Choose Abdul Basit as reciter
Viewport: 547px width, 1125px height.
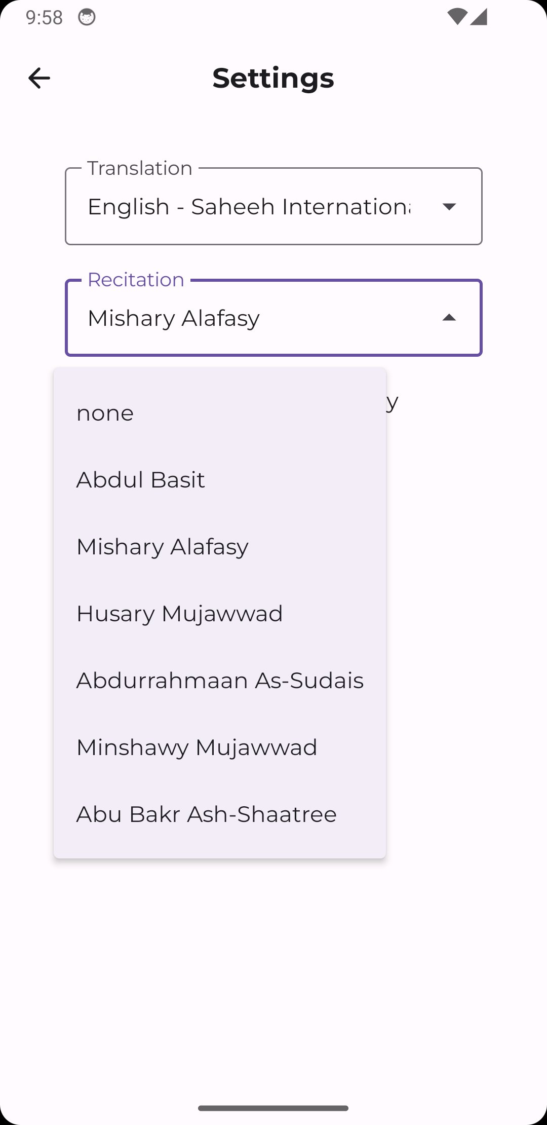pyautogui.click(x=220, y=480)
